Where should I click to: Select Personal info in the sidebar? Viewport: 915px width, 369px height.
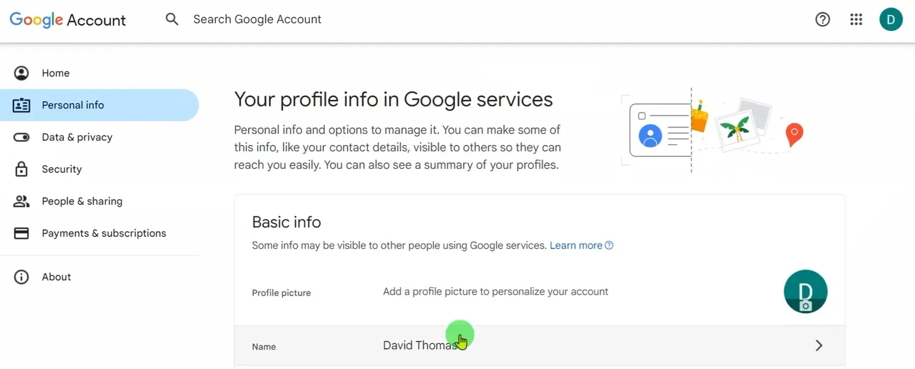pos(100,105)
